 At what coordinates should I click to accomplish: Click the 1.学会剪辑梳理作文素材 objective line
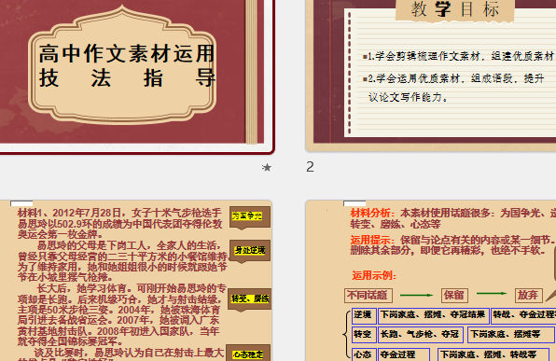click(x=459, y=56)
